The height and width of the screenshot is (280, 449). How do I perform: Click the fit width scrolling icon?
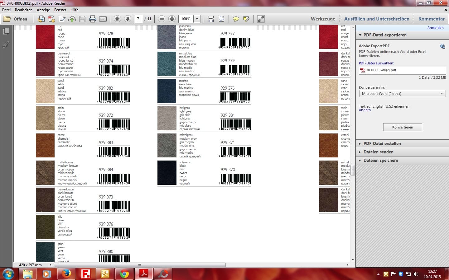click(x=211, y=19)
